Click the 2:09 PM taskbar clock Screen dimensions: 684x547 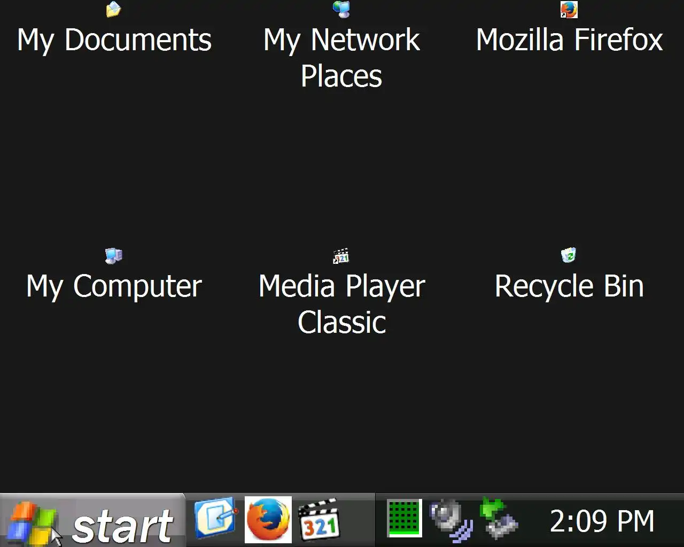(602, 521)
